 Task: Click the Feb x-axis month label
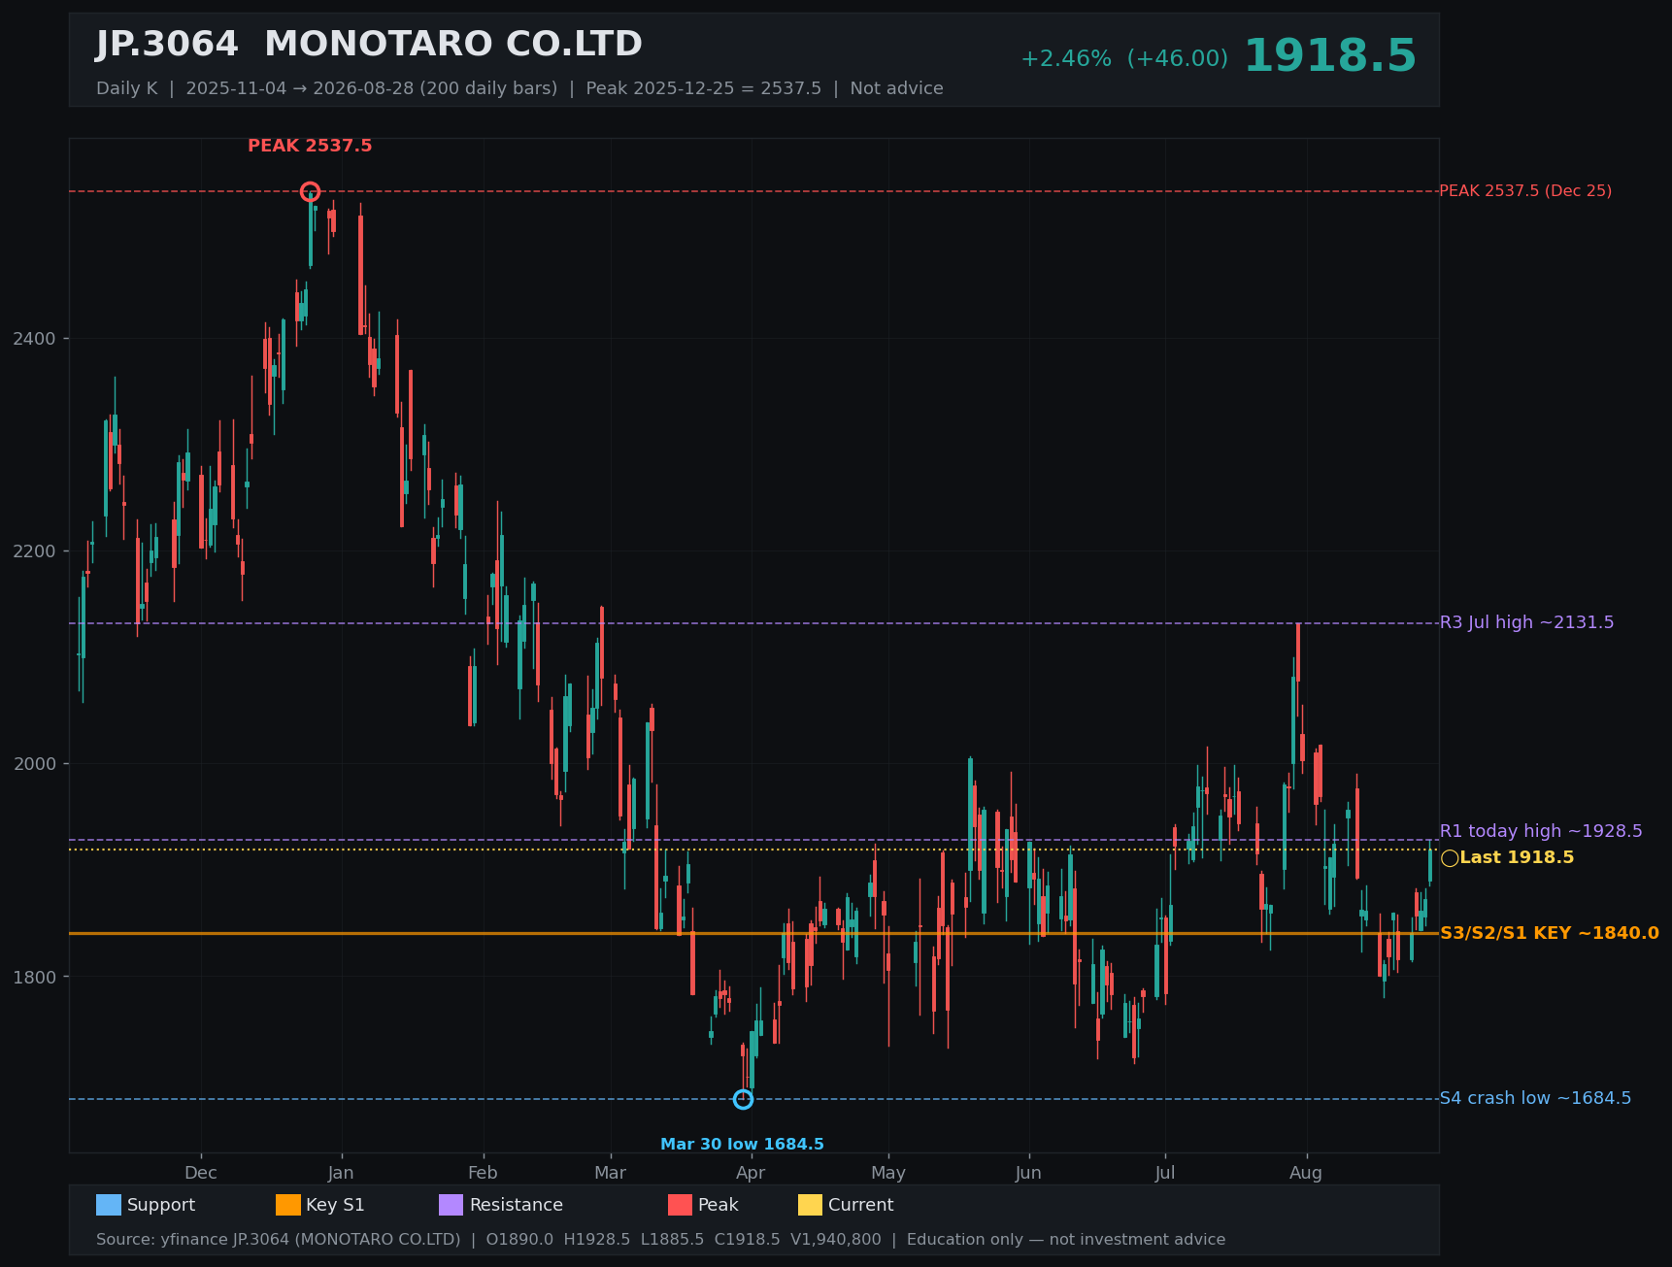pyautogui.click(x=483, y=1173)
